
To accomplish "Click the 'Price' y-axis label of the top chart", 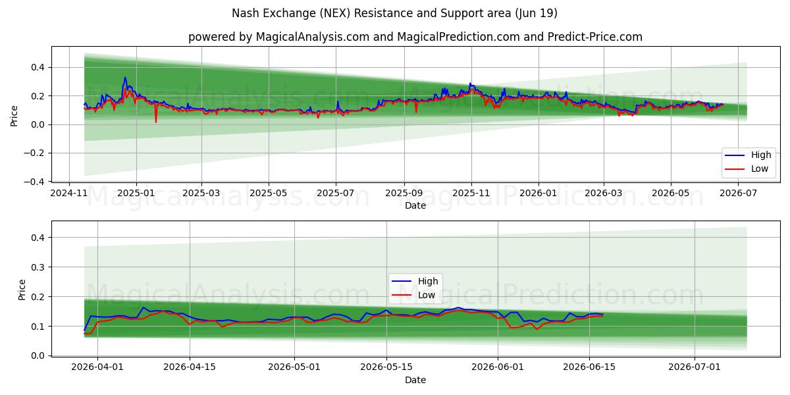I will point(14,115).
